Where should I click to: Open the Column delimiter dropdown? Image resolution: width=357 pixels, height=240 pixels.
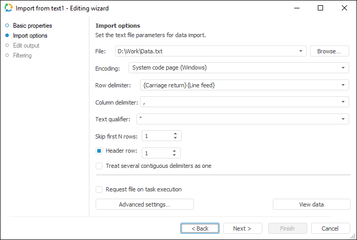pos(343,102)
